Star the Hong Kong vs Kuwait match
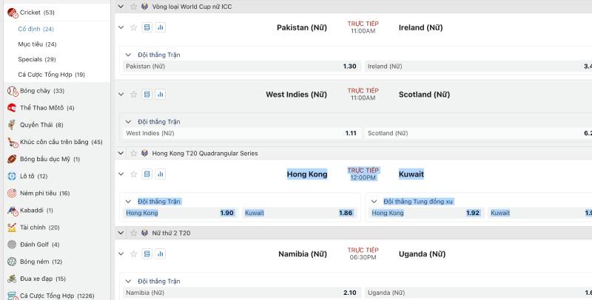The height and width of the screenshot is (300, 592). point(134,174)
